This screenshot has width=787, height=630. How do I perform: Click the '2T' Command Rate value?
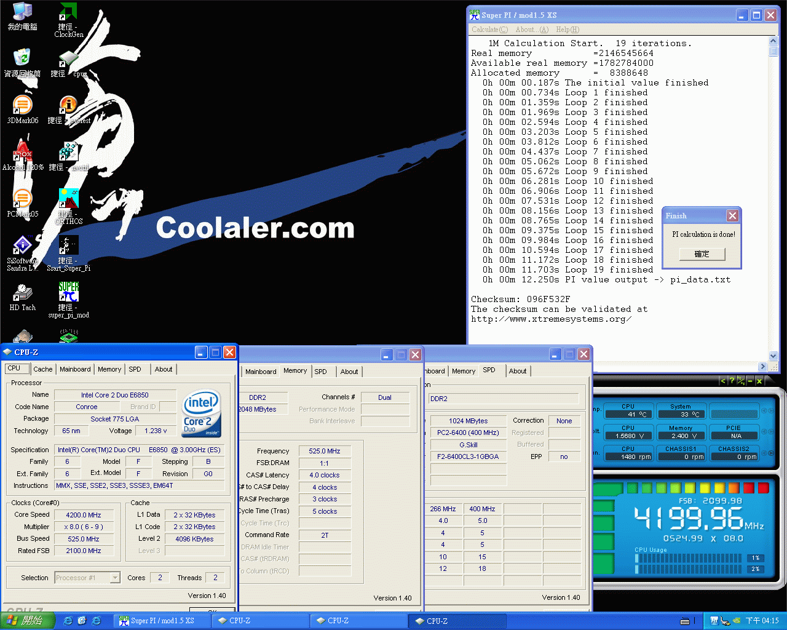pyautogui.click(x=325, y=535)
